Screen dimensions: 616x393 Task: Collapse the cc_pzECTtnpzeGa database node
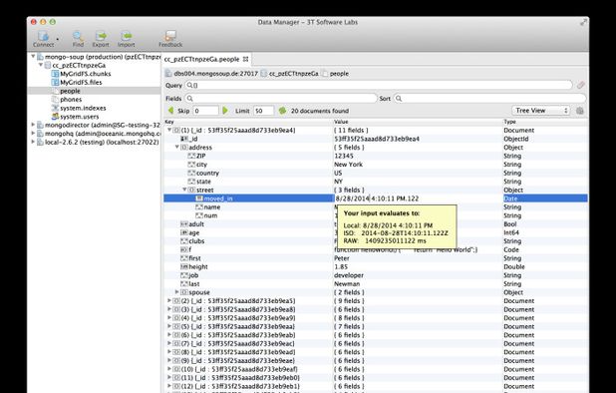[x=41, y=65]
